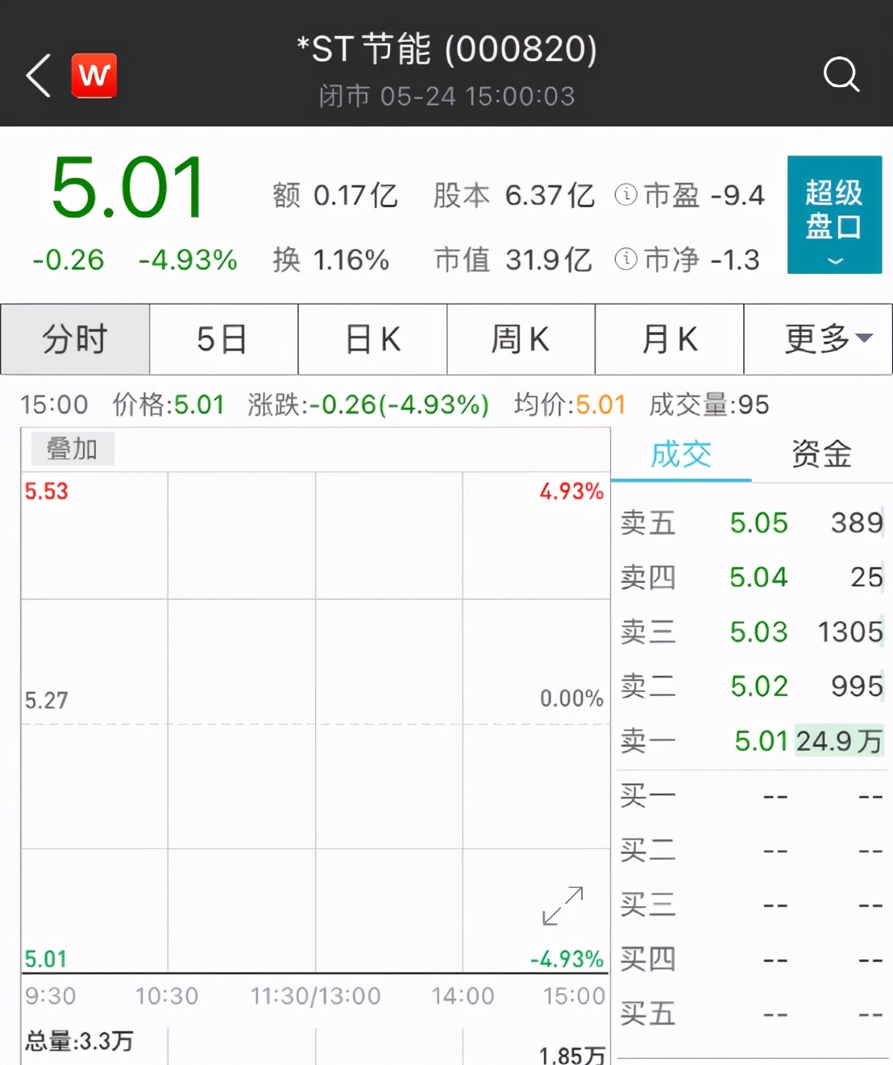The width and height of the screenshot is (893, 1065).
Task: Select the 卖三 order row at 5.03
Action: (x=751, y=632)
